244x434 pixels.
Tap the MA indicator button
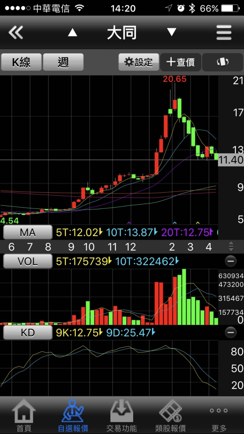(x=28, y=233)
